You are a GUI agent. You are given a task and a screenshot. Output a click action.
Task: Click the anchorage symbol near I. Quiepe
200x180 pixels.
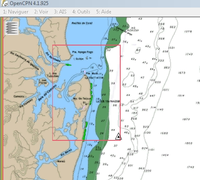pos(87,58)
